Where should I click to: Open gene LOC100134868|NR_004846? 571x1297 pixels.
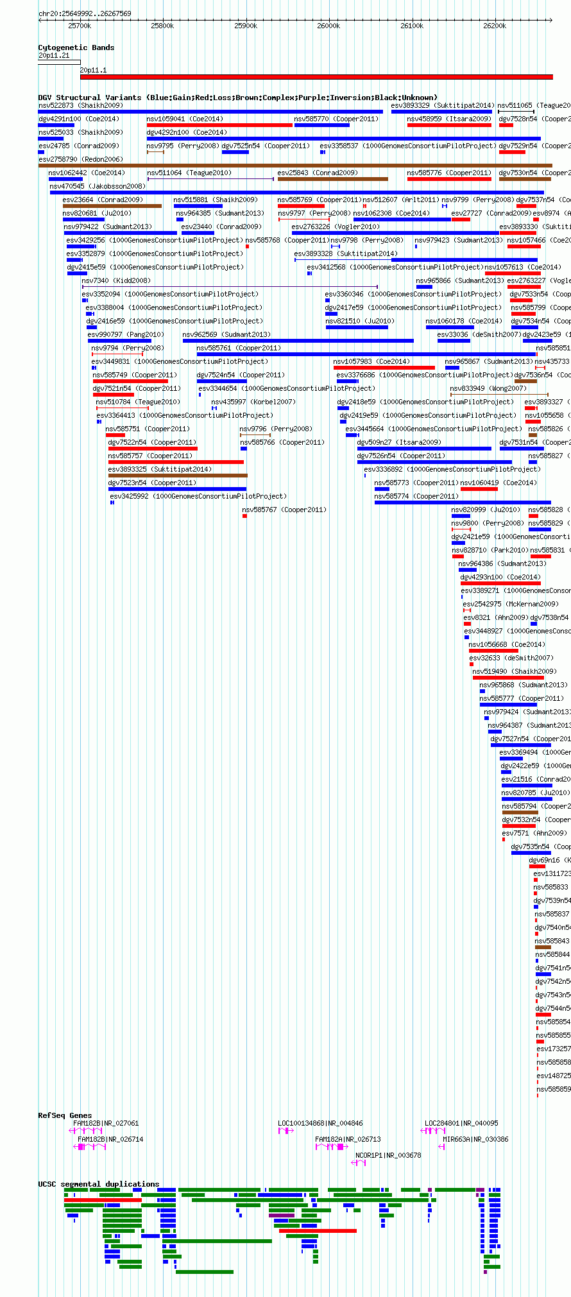(x=320, y=1123)
